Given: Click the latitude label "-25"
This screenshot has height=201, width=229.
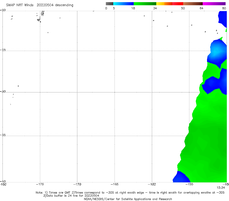Looking at the screenshot, I should click(3, 50).
